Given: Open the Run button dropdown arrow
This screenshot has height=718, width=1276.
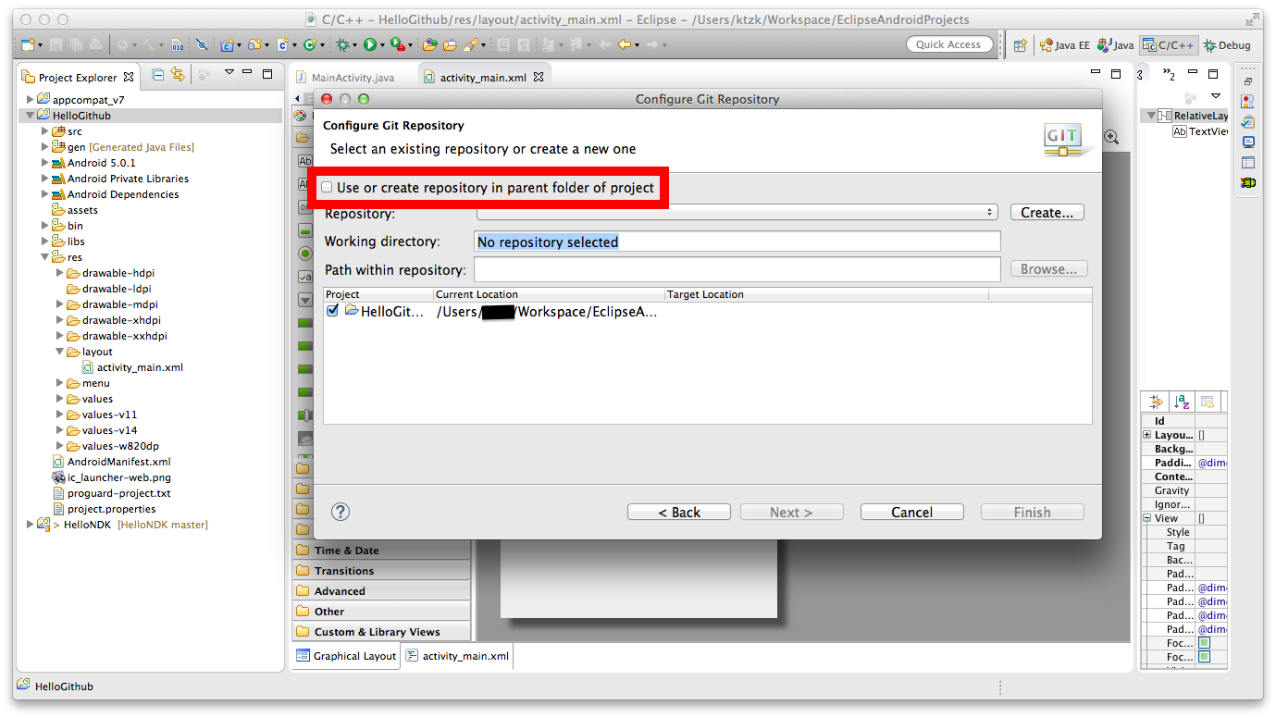Looking at the screenshot, I should [x=380, y=45].
